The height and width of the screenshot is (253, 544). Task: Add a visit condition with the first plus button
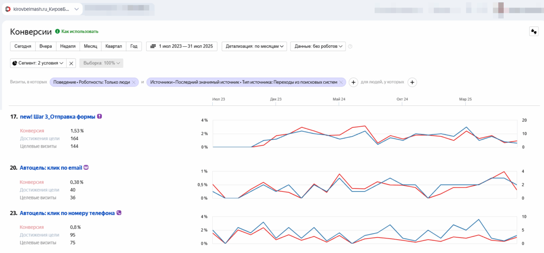pos(353,82)
